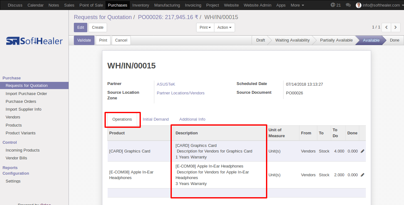The height and width of the screenshot is (205, 404).
Task: Switch to the Additional Info tab
Action: point(192,119)
